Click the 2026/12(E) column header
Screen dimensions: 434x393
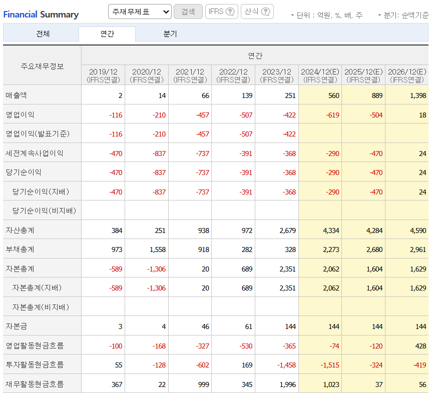(407, 75)
